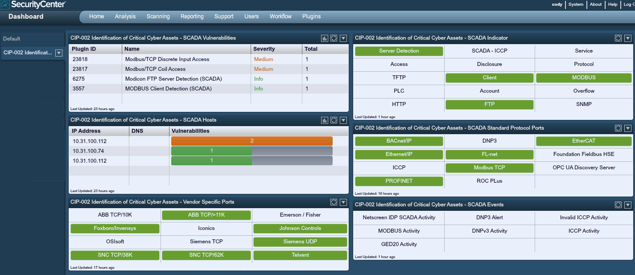
Task: Open the Users menu
Action: click(x=252, y=16)
